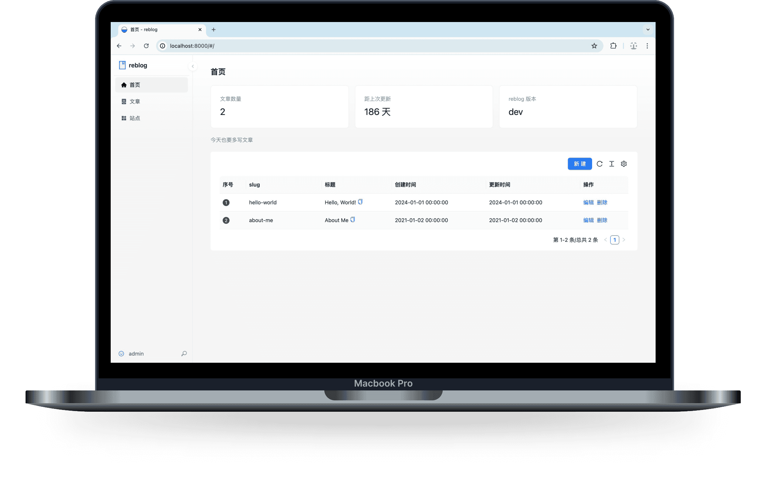Click the About Me external link icon

(354, 220)
